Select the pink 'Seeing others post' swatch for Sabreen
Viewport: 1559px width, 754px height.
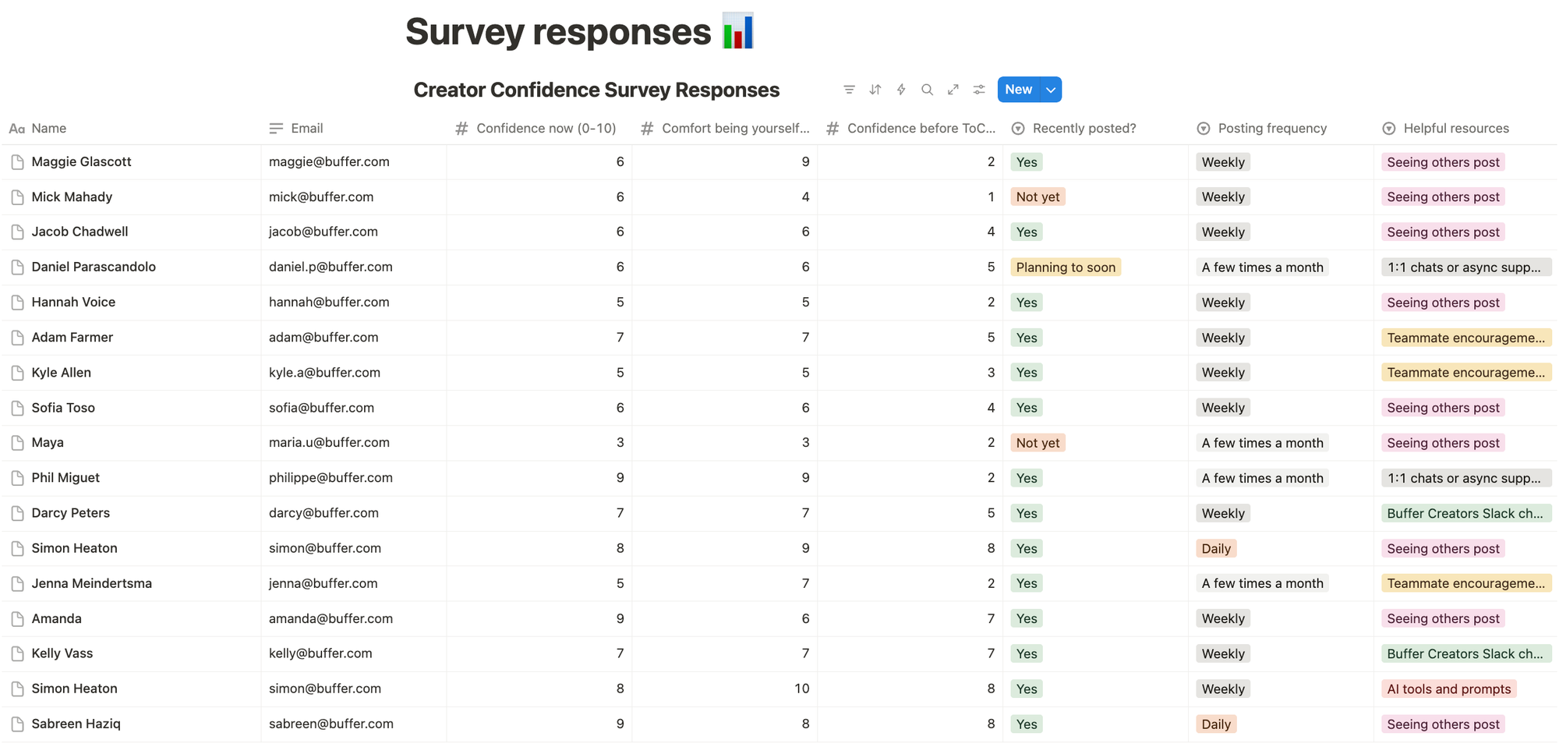coord(1443,724)
